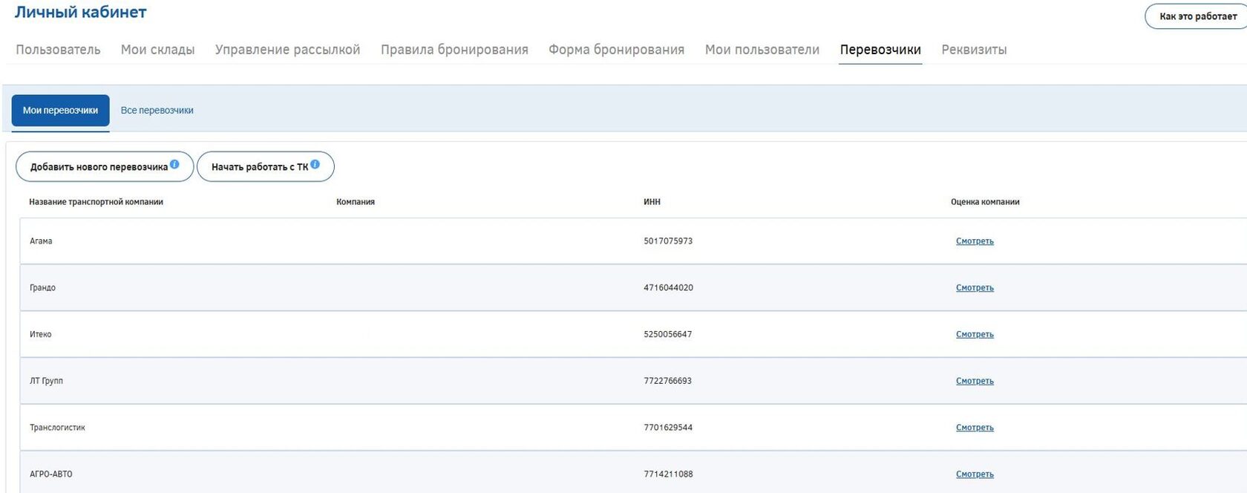1247x493 pixels.
Task: Click ИНН value 7701629544
Action: (x=668, y=428)
